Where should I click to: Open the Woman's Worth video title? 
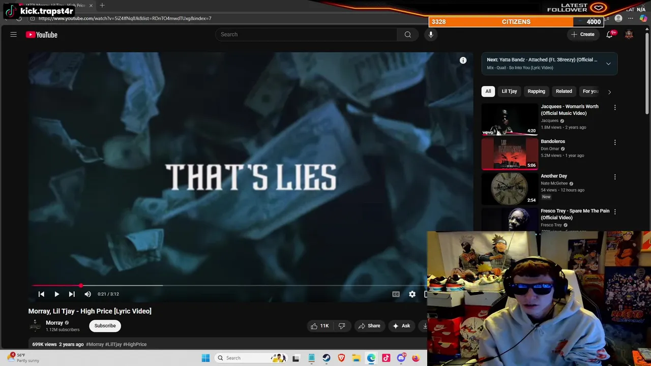(570, 110)
